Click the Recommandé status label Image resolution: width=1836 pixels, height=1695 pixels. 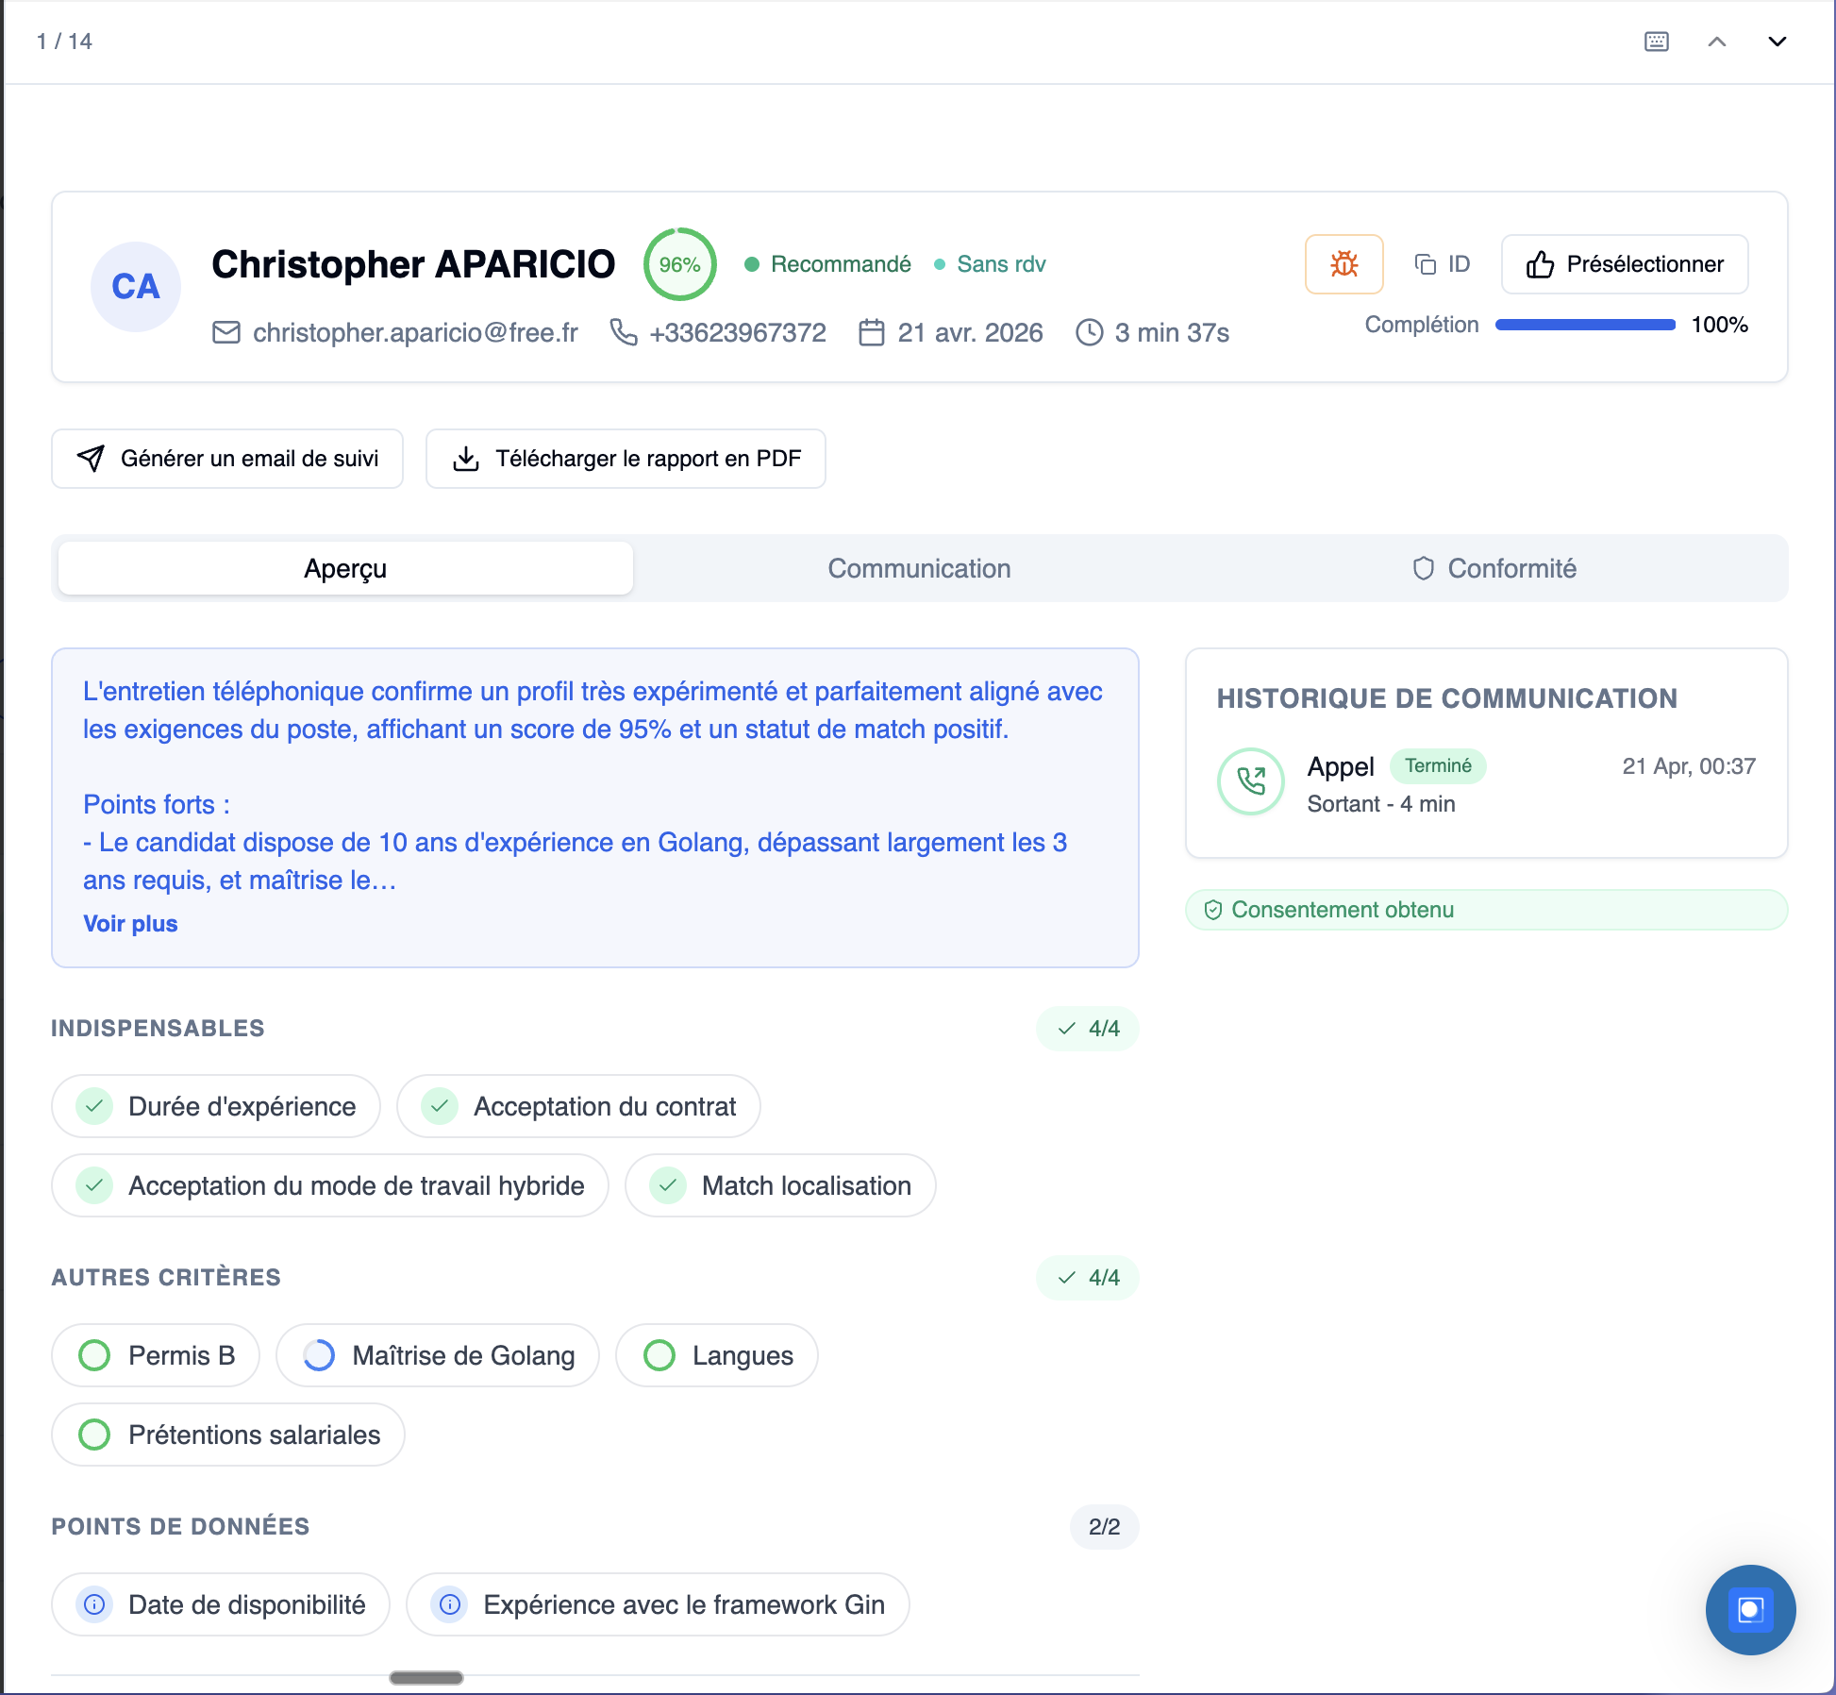point(841,264)
